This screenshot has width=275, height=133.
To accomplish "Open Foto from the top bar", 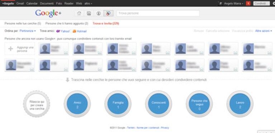I will coord(59,3).
